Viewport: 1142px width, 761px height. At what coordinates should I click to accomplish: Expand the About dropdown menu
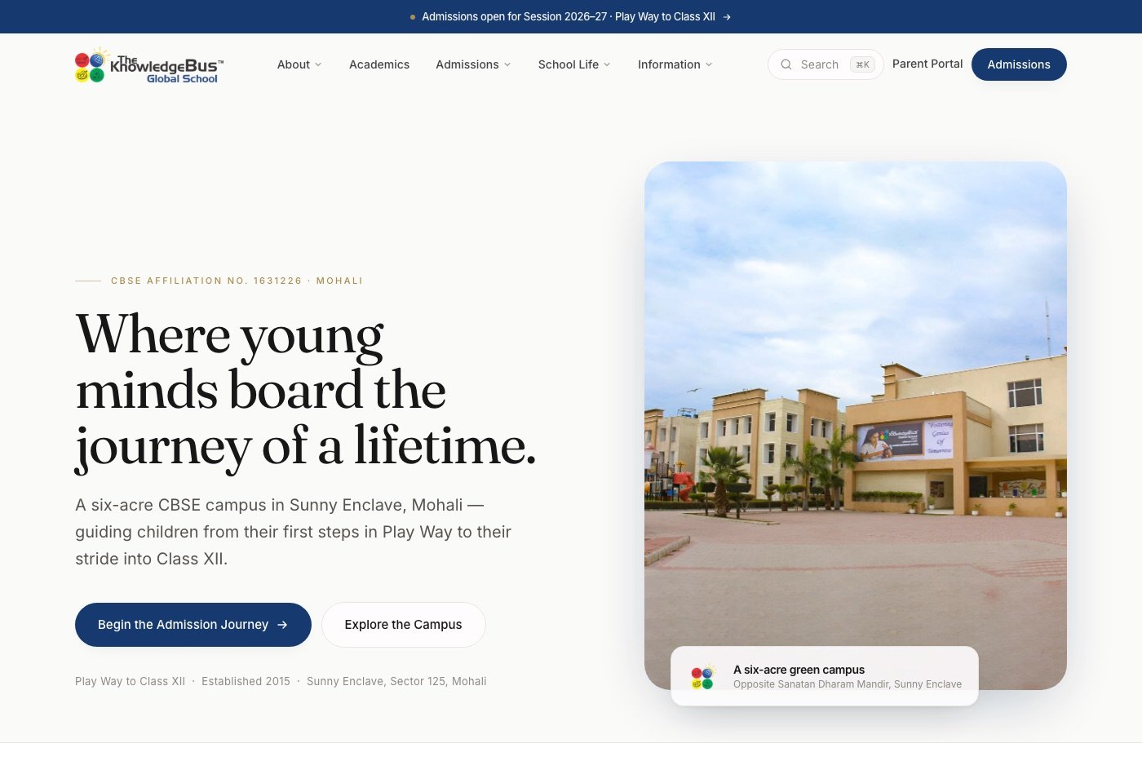click(299, 64)
